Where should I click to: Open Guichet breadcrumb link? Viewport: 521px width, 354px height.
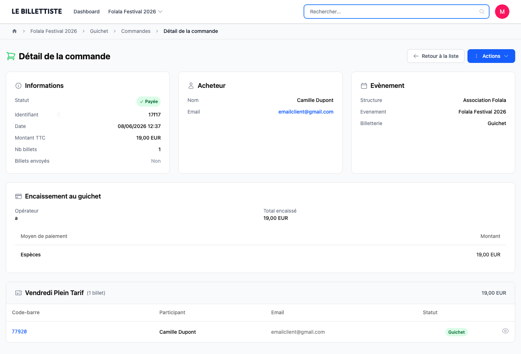(99, 31)
